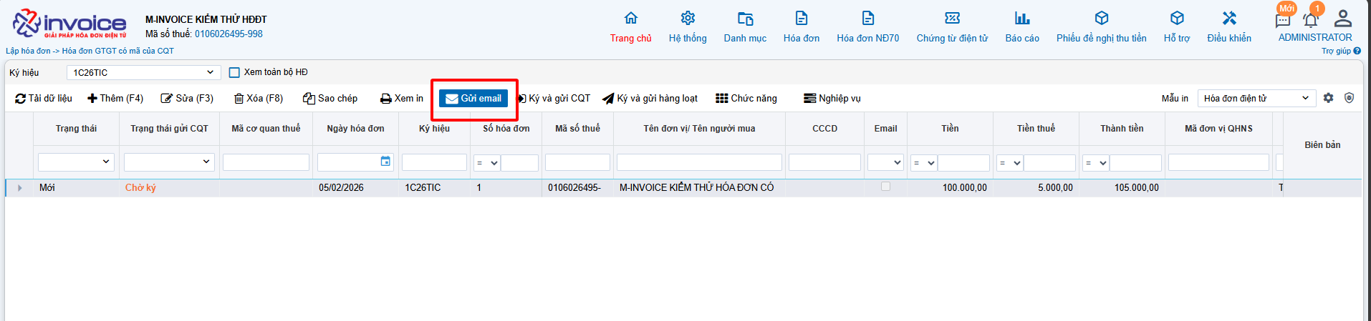Open the settings gear beside Mẫu in
1371x321 pixels.
point(1328,98)
